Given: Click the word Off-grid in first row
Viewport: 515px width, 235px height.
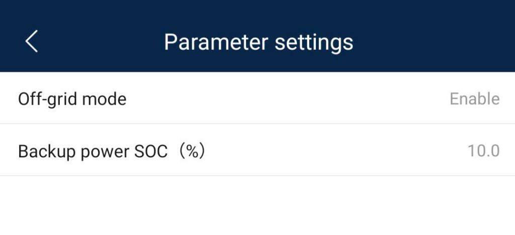Looking at the screenshot, I should pos(48,99).
